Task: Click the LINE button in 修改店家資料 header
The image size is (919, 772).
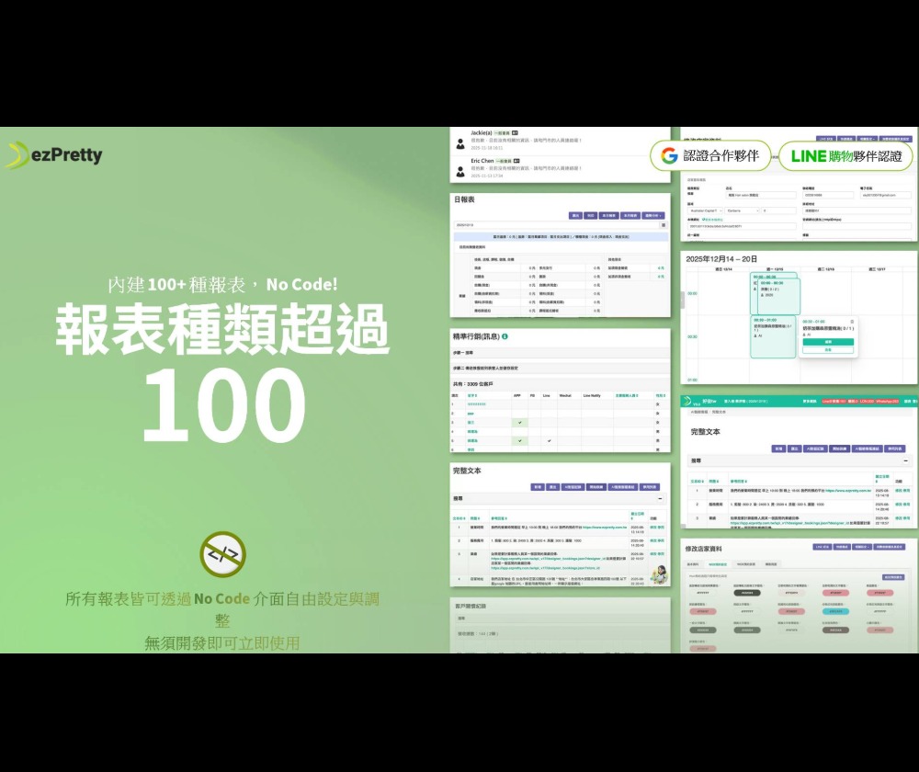Action: [x=823, y=547]
